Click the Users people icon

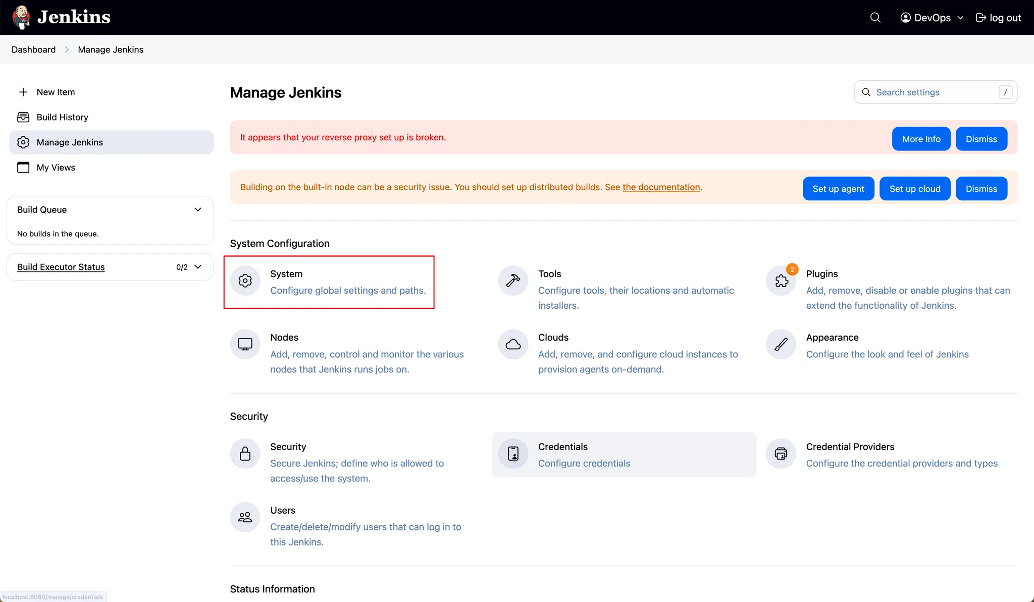point(245,517)
